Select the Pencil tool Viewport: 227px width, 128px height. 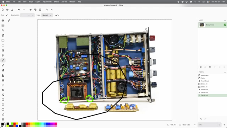tap(3, 65)
